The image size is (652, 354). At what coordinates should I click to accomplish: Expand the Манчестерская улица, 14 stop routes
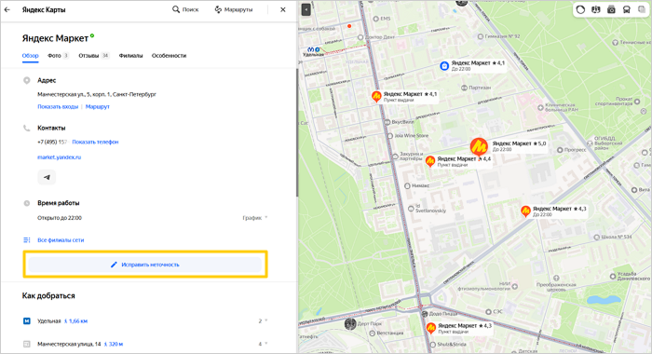tap(263, 344)
